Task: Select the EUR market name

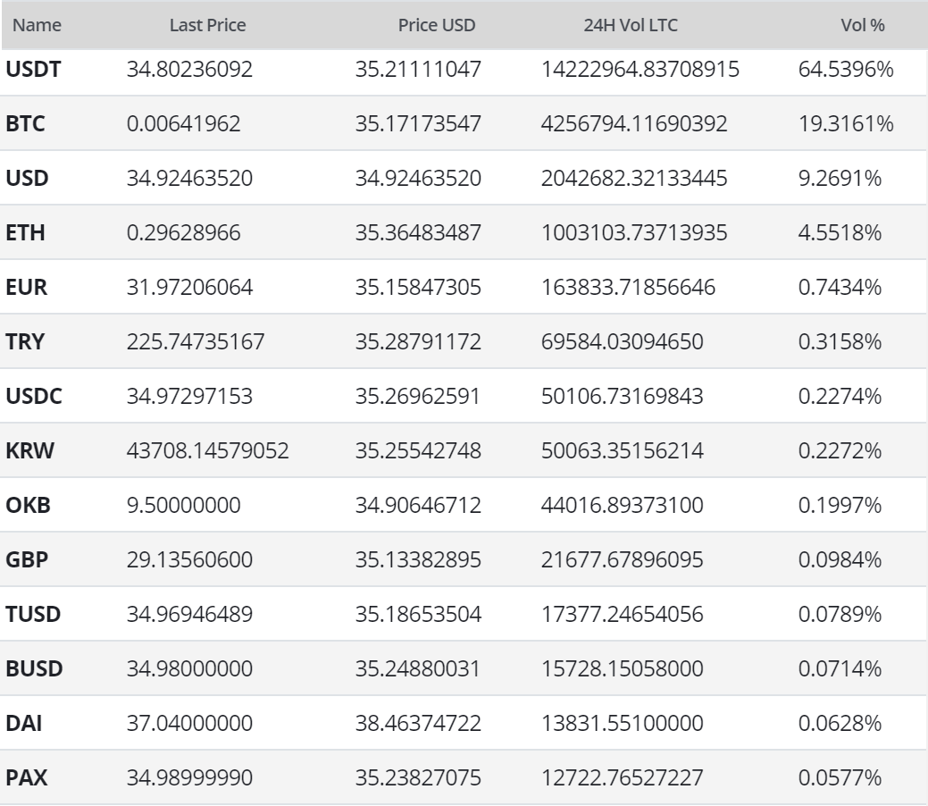Action: (x=26, y=287)
